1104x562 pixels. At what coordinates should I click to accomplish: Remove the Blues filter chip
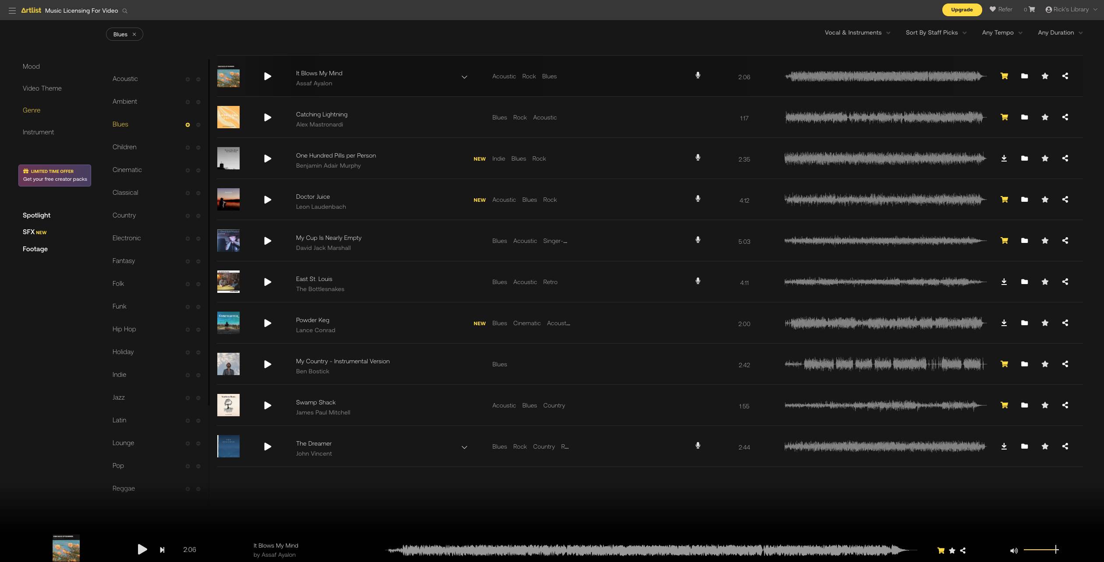(x=134, y=35)
